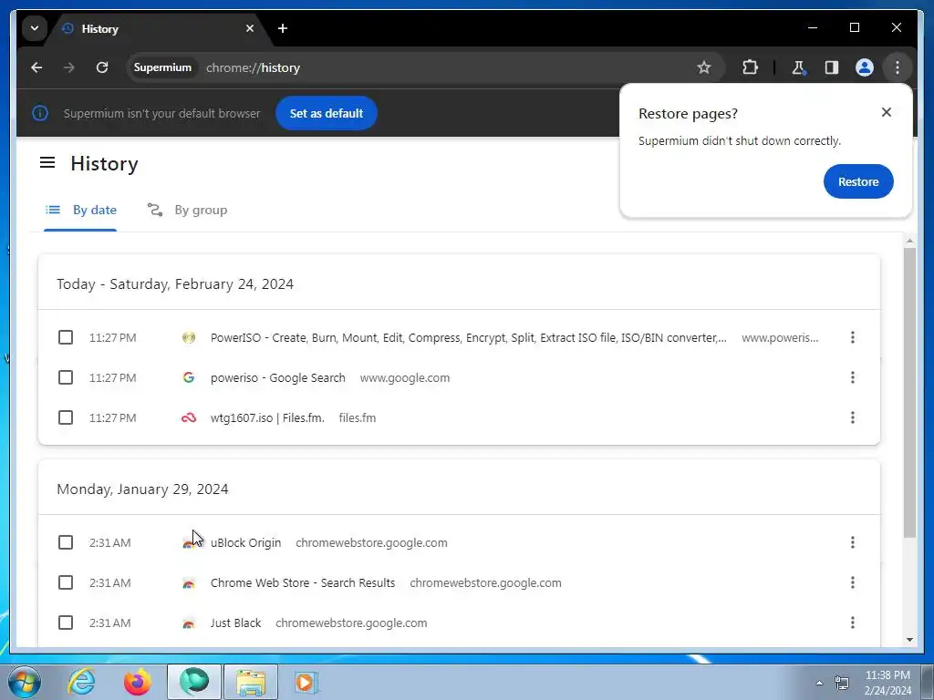Screen dimensions: 934x700
Task: Check the Chrome Web Store Search Results checkbox
Action: coord(66,582)
